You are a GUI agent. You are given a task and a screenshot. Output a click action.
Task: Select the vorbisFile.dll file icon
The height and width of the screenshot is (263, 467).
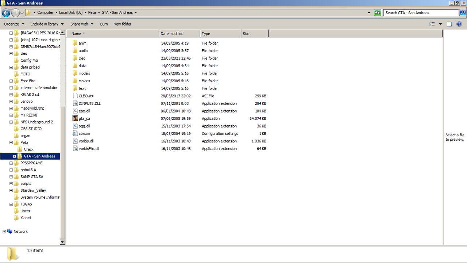pos(75,149)
